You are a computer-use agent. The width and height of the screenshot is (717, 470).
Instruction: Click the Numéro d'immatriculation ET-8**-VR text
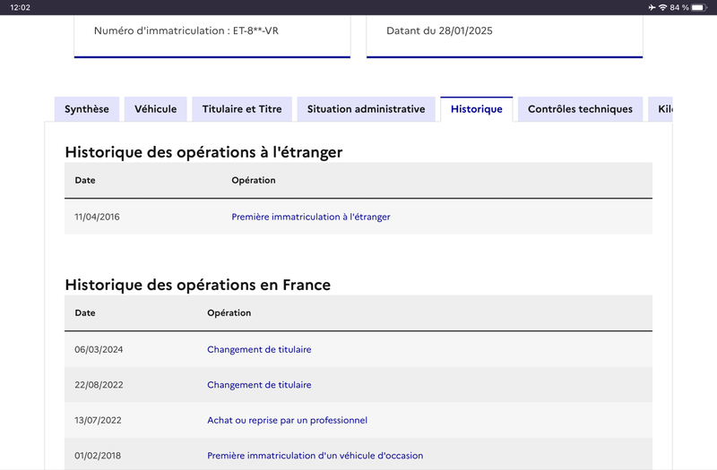pyautogui.click(x=186, y=30)
